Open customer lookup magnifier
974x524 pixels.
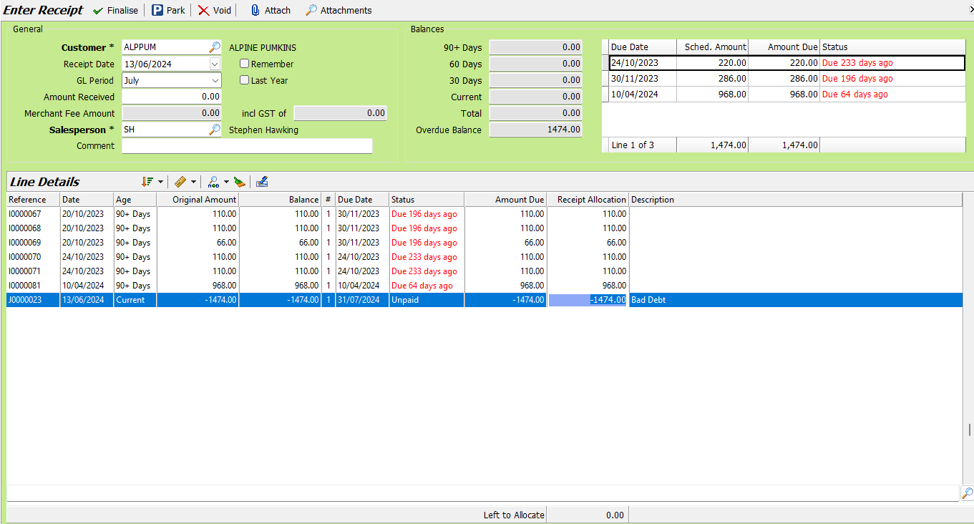[215, 47]
